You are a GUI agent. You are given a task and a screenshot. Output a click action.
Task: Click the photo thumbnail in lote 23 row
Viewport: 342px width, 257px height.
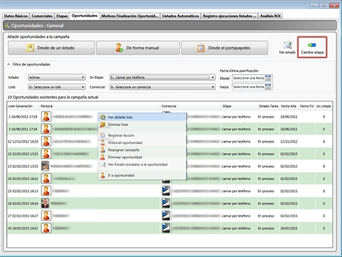45,166
